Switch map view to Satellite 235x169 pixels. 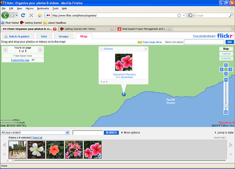226,58
